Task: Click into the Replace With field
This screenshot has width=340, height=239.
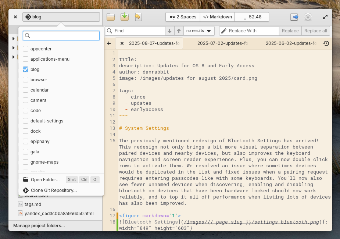Action: click(249, 31)
